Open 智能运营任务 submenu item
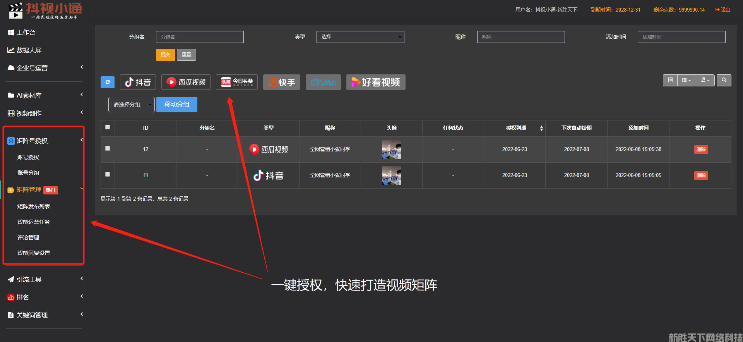 pyautogui.click(x=34, y=222)
